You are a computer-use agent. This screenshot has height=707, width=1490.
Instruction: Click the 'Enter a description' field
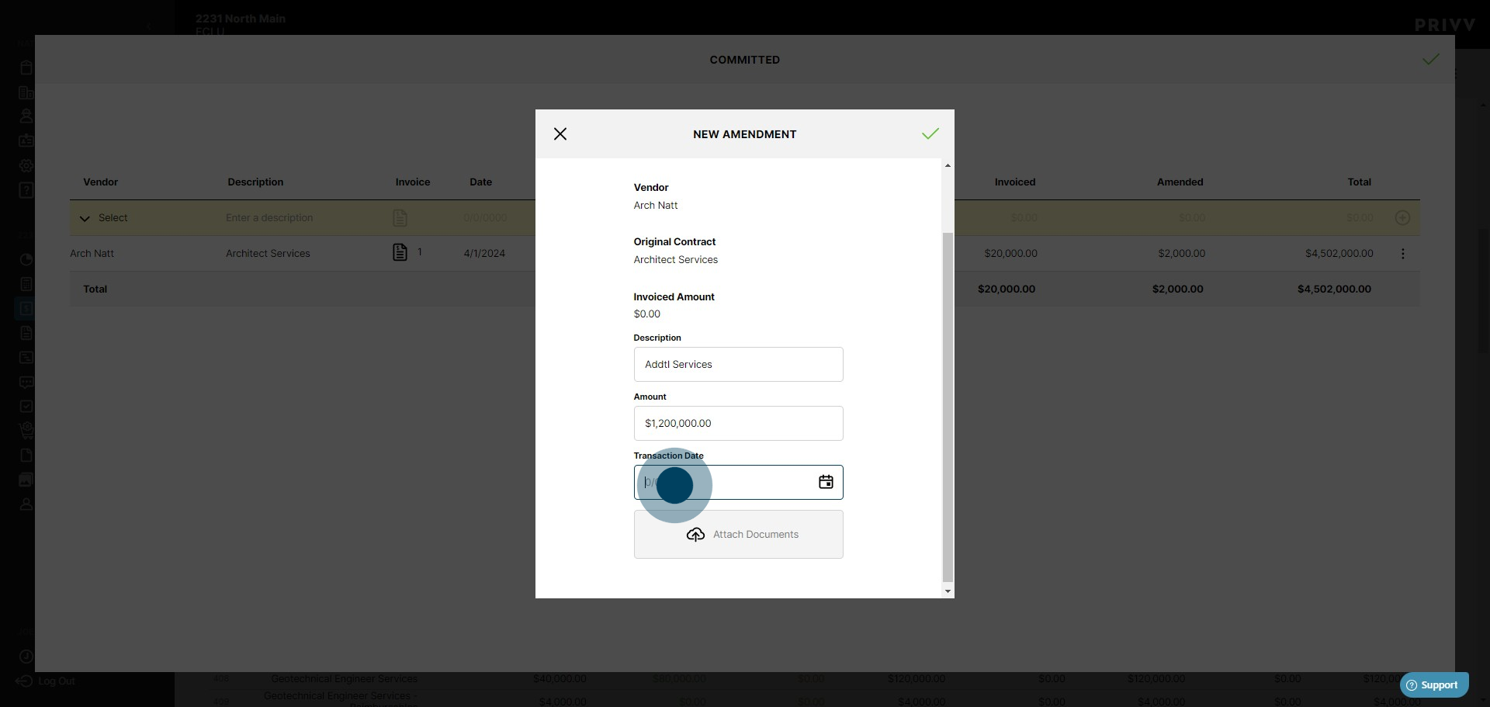pyautogui.click(x=269, y=218)
